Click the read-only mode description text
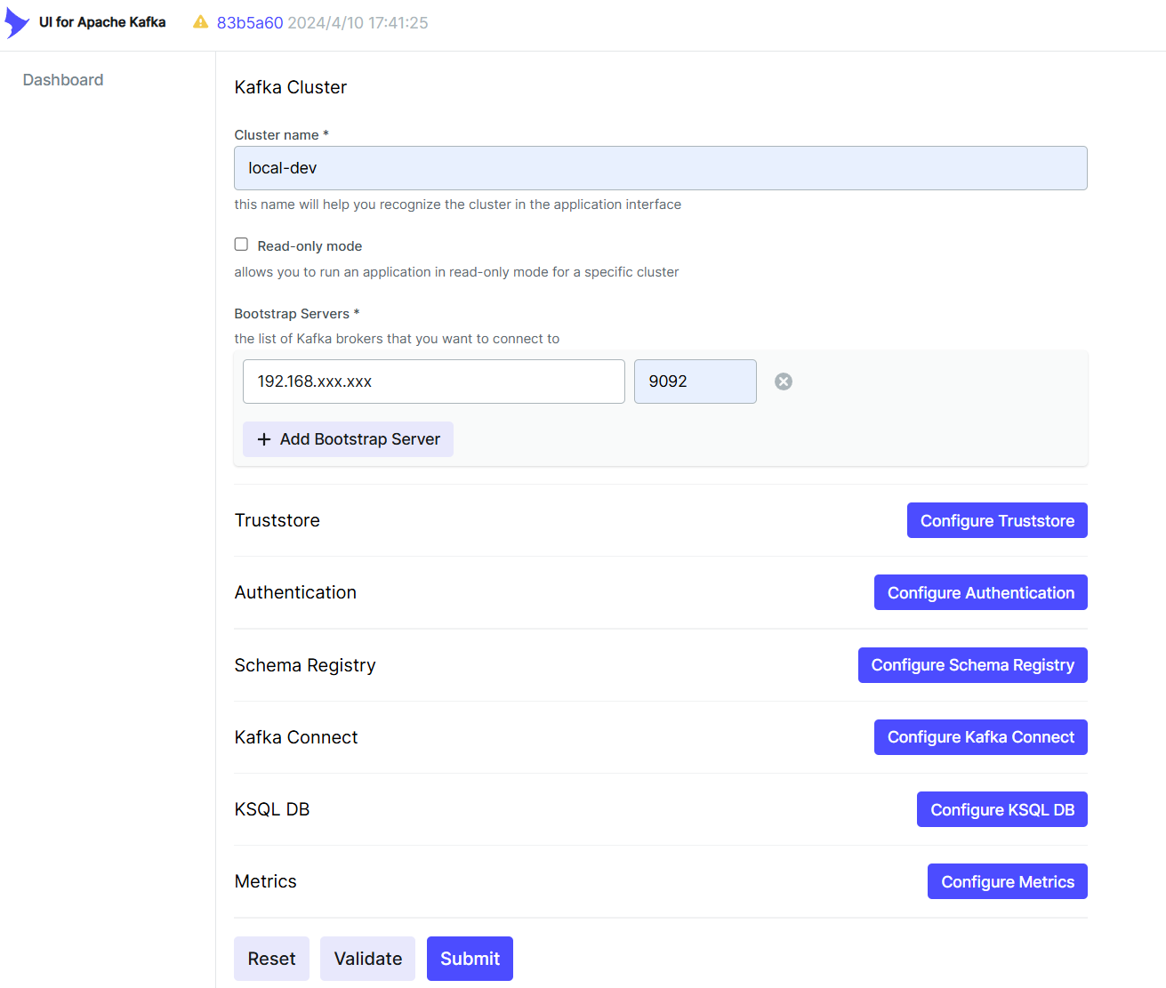This screenshot has width=1166, height=988. pos(456,272)
